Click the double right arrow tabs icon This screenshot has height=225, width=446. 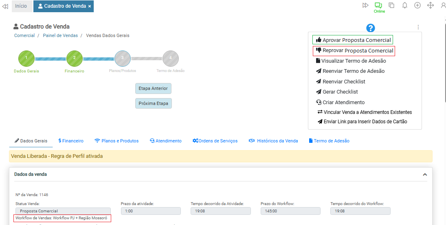tap(365, 5)
